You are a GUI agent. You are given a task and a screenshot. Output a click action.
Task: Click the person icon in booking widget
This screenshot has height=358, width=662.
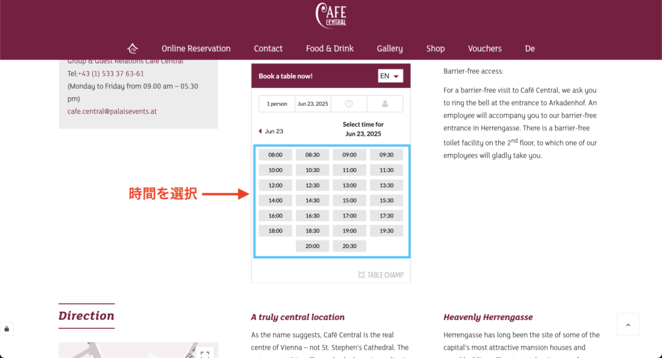point(385,104)
